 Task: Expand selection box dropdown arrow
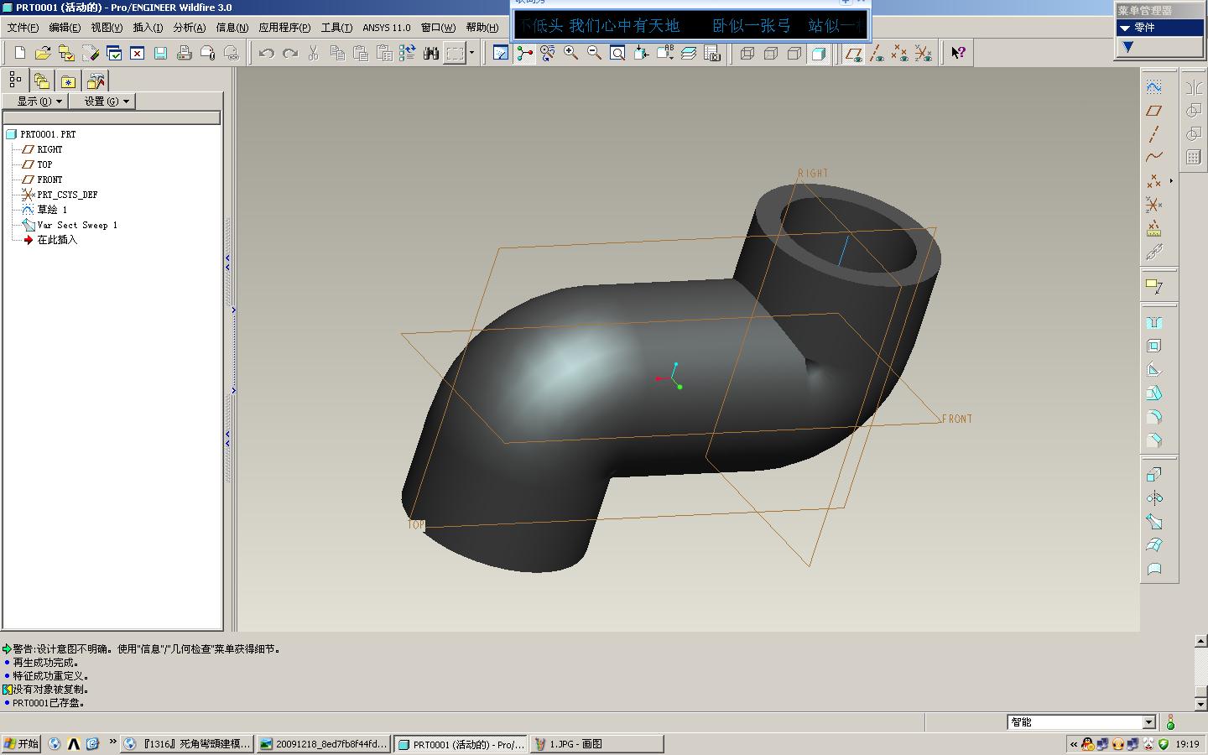pyautogui.click(x=471, y=53)
